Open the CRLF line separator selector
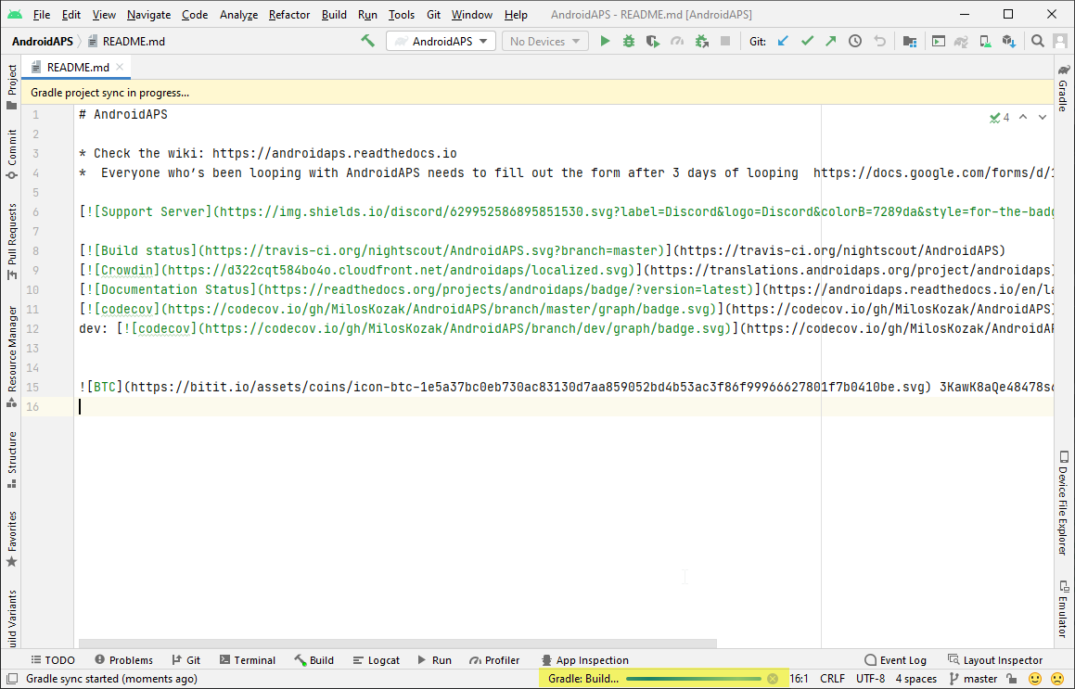Viewport: 1075px width, 689px height. coord(832,679)
